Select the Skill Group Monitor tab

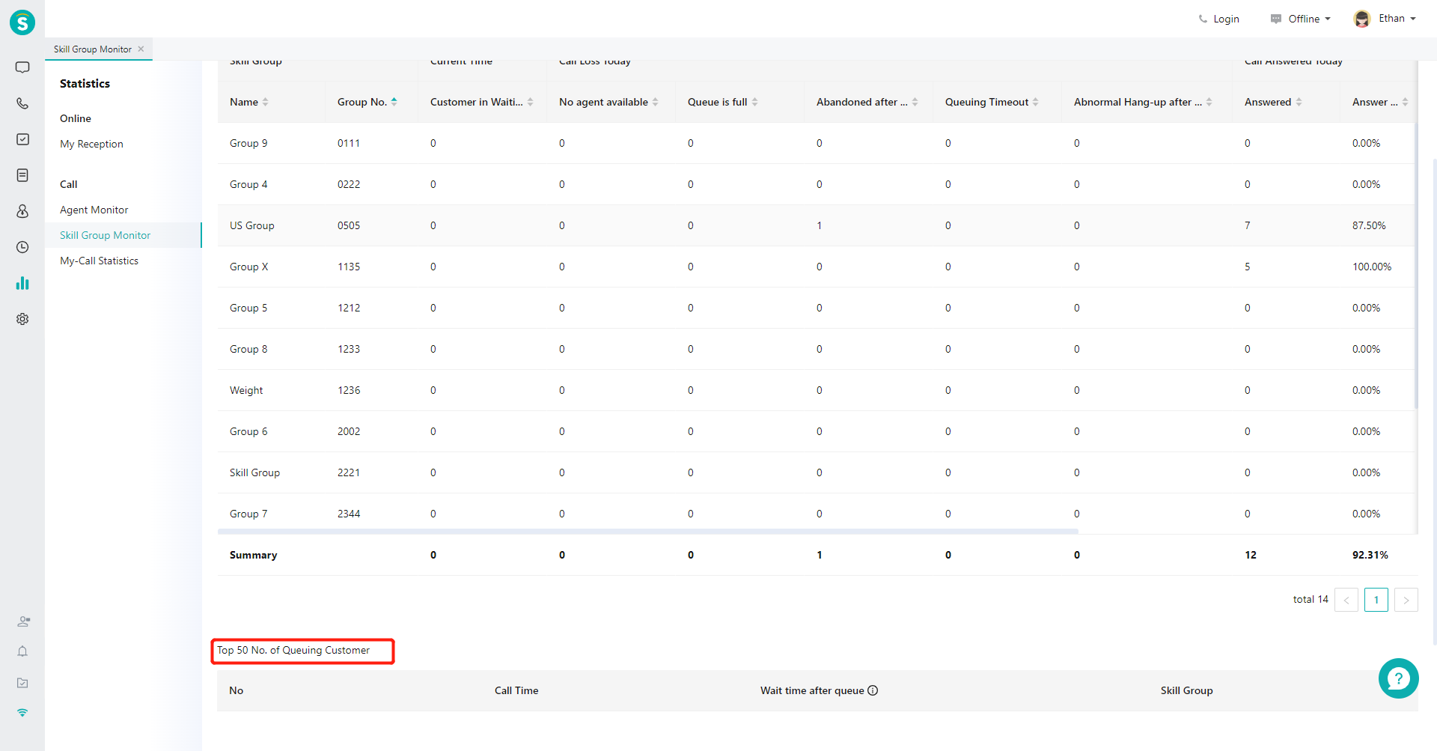(x=93, y=49)
